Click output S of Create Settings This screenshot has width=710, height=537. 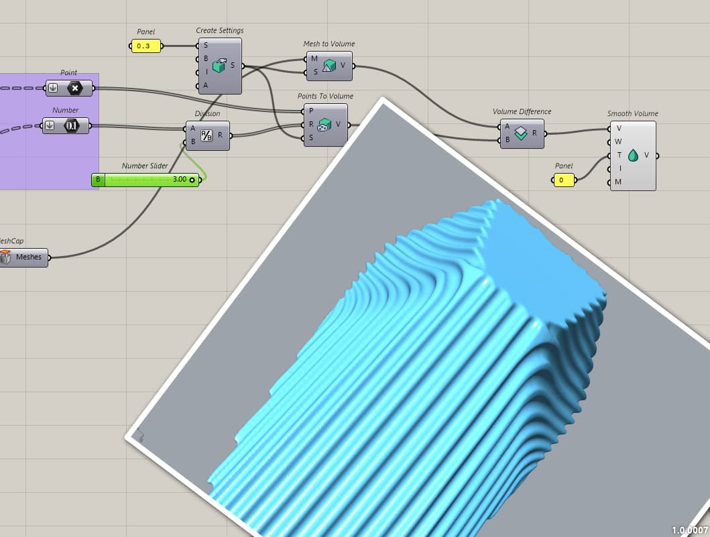point(233,66)
